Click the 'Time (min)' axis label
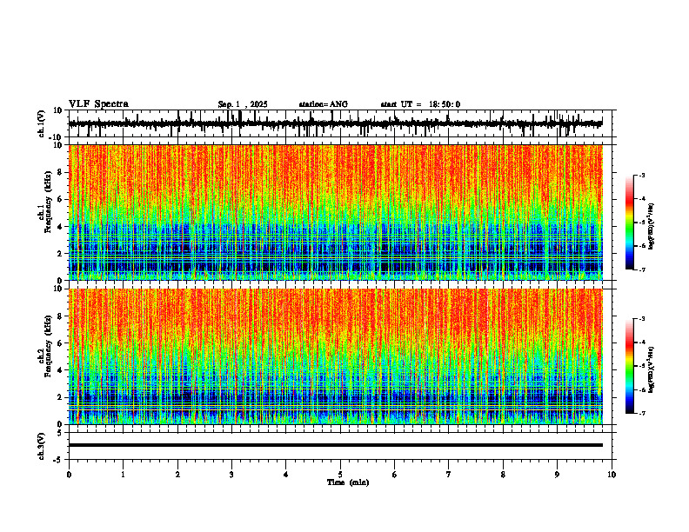This screenshot has width=689, height=532. coord(348,482)
